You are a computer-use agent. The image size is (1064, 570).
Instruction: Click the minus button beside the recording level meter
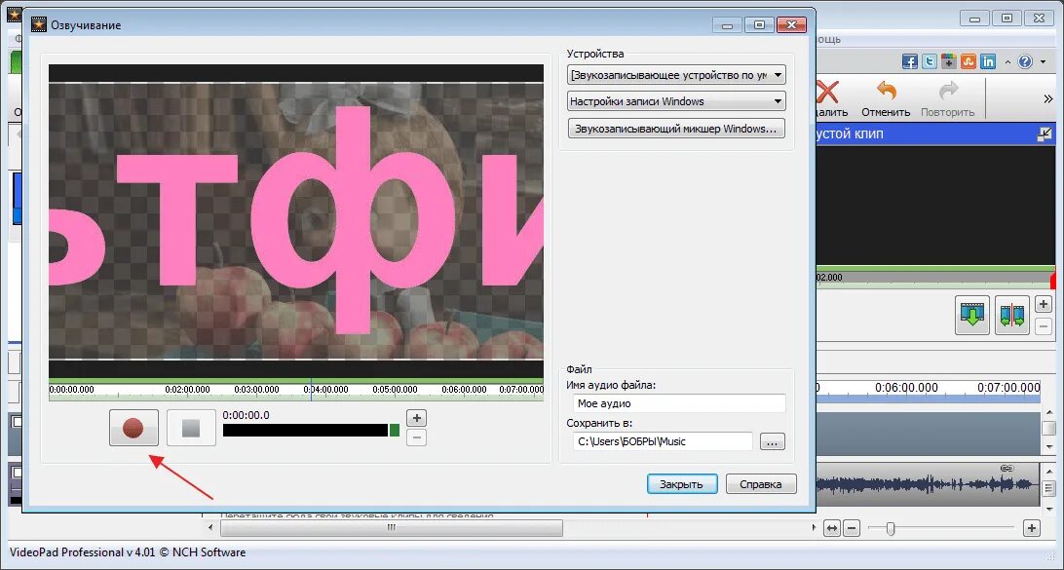pyautogui.click(x=417, y=437)
